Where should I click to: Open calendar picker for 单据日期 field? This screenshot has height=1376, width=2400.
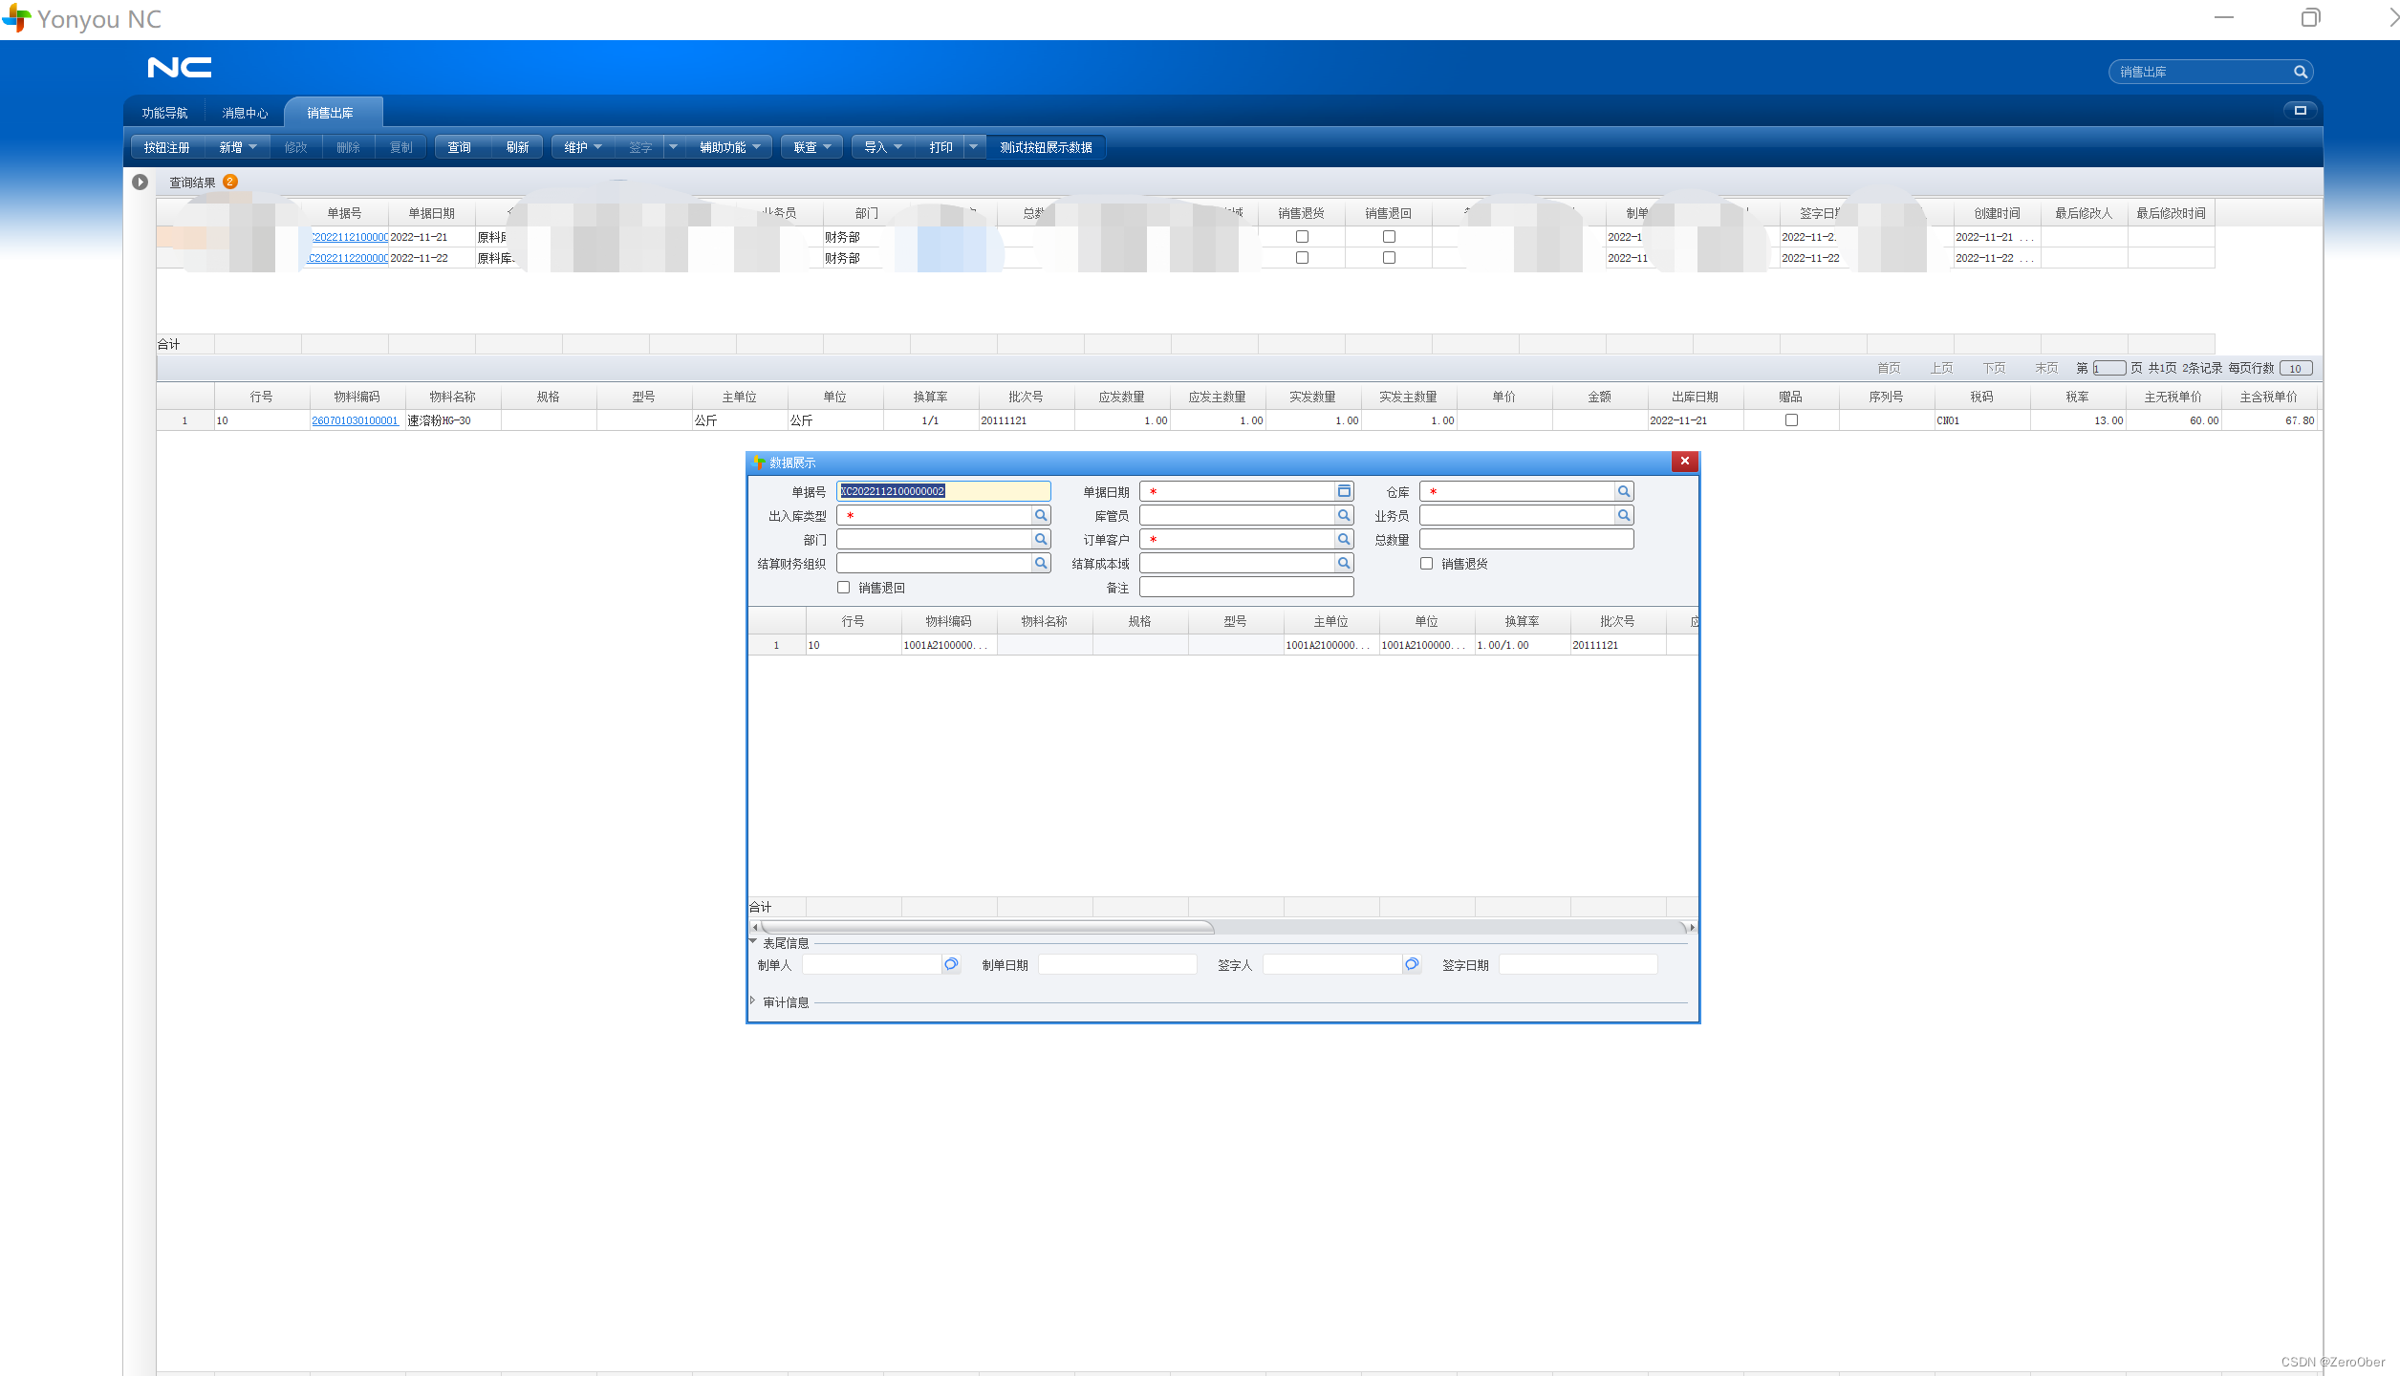point(1344,491)
